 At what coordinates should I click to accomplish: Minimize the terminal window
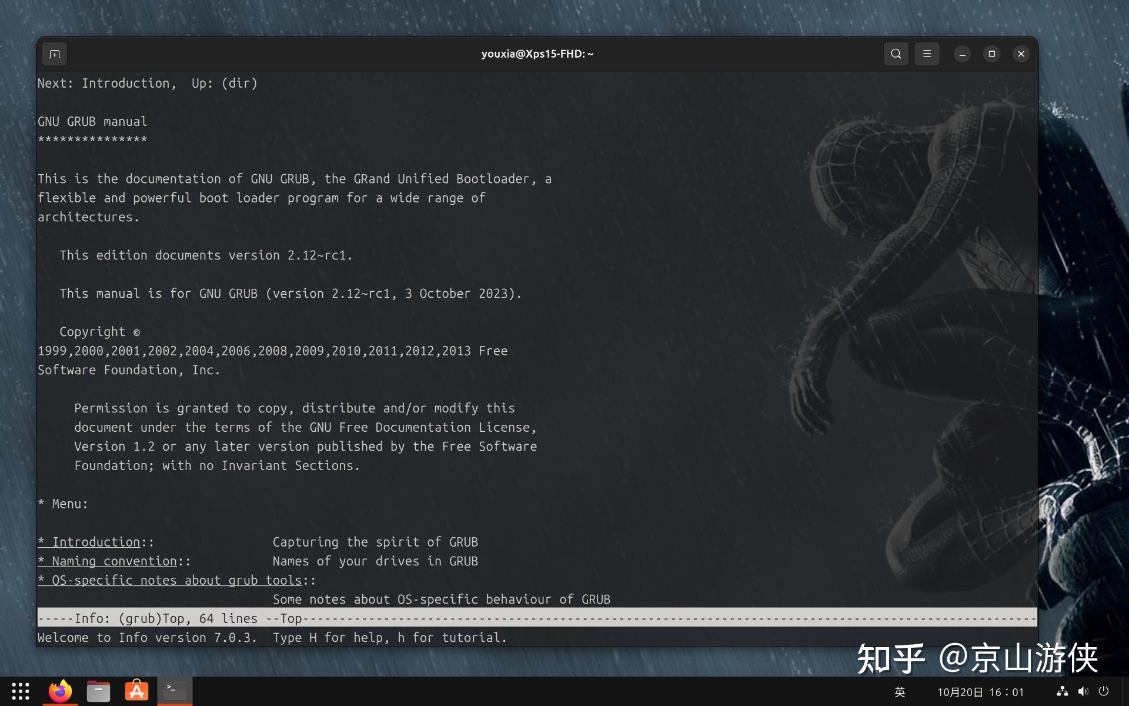click(x=962, y=54)
